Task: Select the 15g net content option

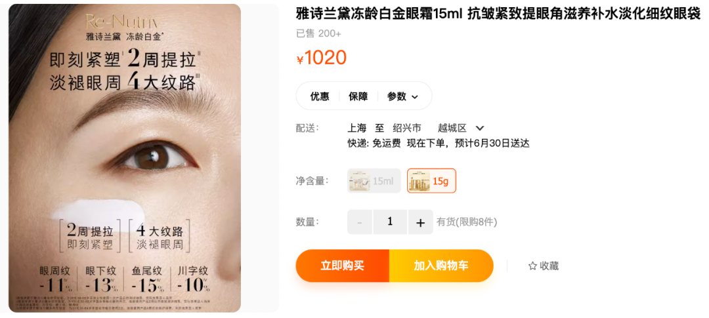Action: (431, 181)
